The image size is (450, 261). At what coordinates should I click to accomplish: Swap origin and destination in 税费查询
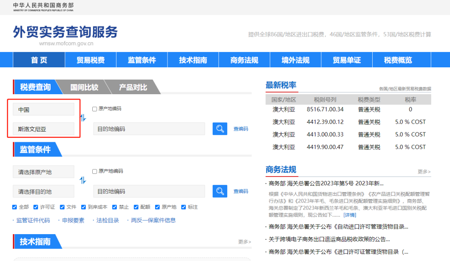[83, 118]
